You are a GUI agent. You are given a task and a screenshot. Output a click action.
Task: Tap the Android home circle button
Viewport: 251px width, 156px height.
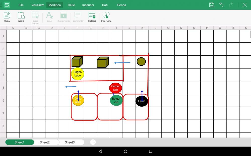[x=125, y=151]
